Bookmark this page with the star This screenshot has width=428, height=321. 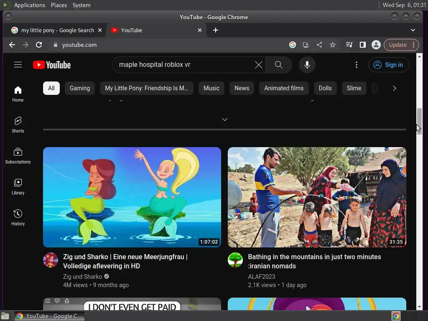pyautogui.click(x=332, y=45)
